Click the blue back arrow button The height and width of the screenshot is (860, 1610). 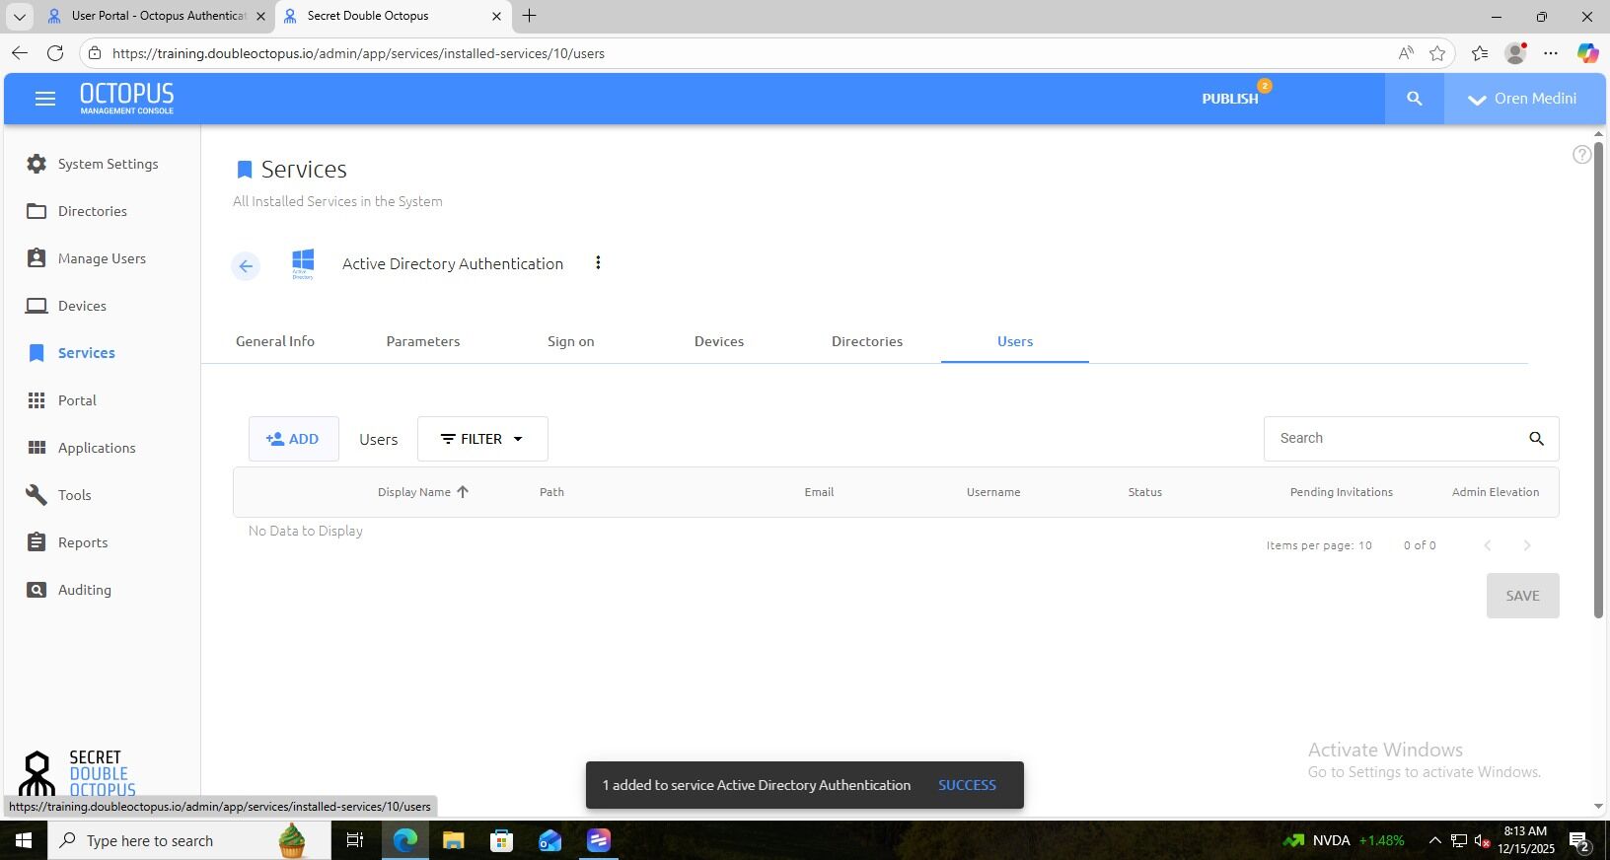pyautogui.click(x=246, y=265)
